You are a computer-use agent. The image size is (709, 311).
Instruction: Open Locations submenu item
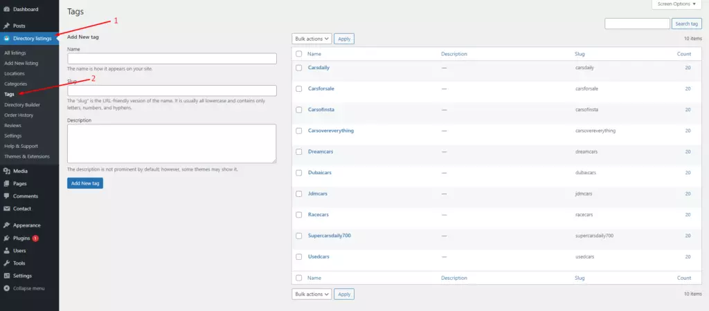click(x=15, y=73)
